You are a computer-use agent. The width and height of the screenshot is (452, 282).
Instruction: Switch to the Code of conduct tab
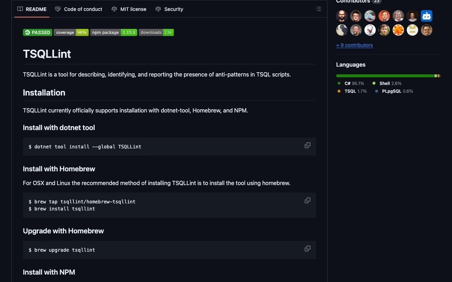[x=79, y=9]
